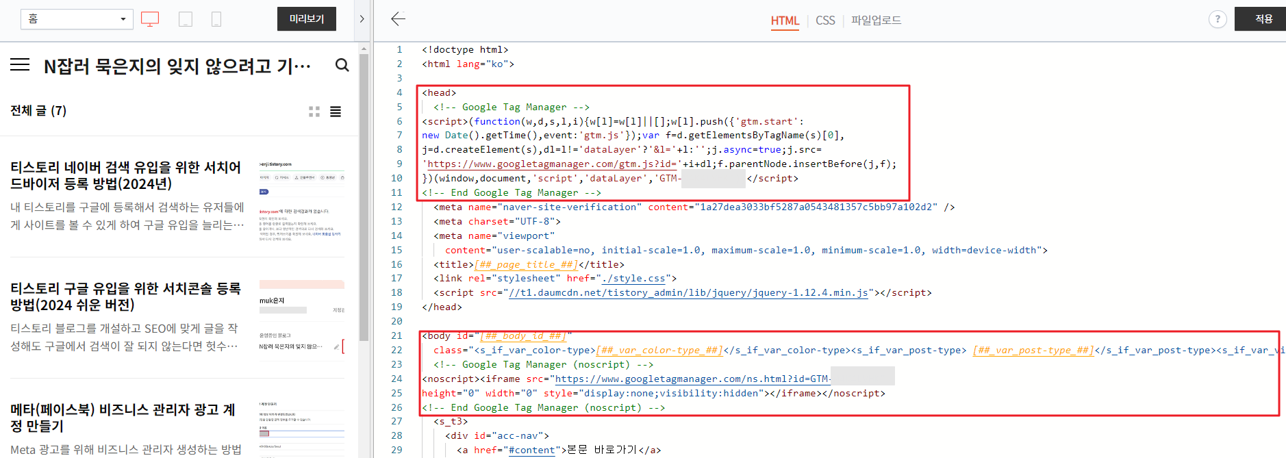Click div id="acc-nav" line
The image size is (1286, 458).
coord(497,435)
